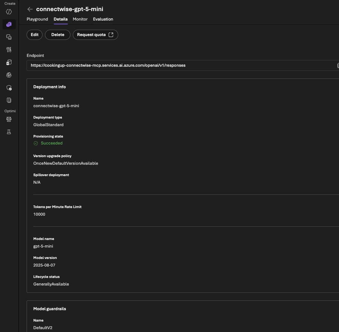339x332 pixels.
Task: Switch to the Playground tab
Action: [37, 19]
